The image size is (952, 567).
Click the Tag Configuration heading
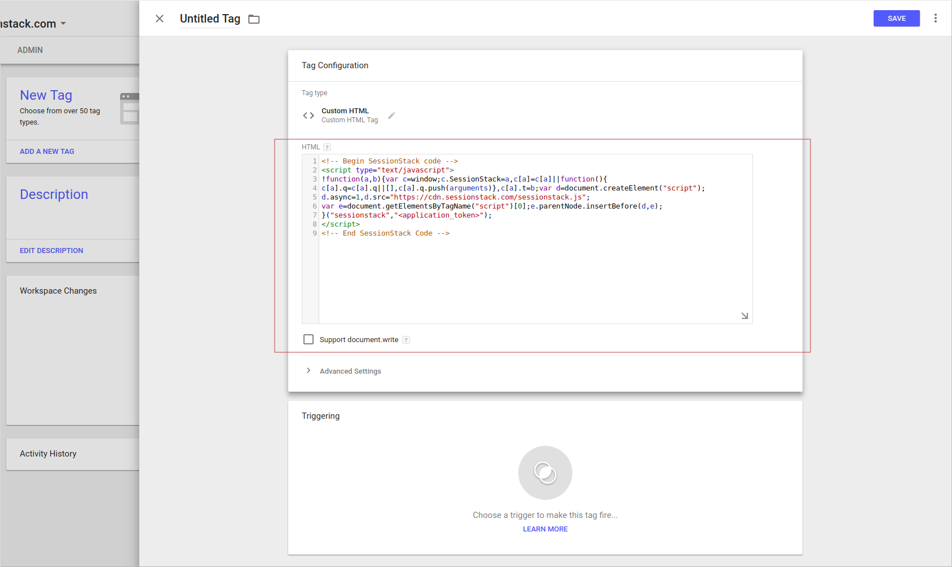[x=335, y=65]
